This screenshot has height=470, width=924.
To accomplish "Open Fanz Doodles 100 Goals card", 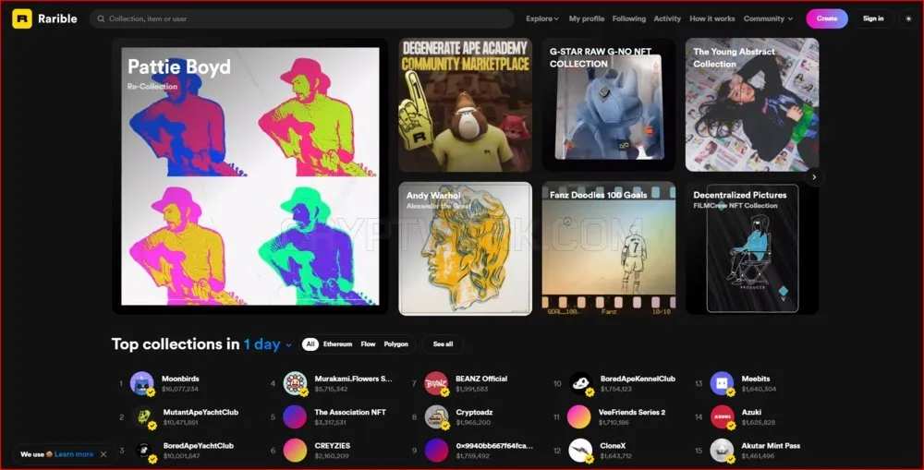I will [x=609, y=248].
